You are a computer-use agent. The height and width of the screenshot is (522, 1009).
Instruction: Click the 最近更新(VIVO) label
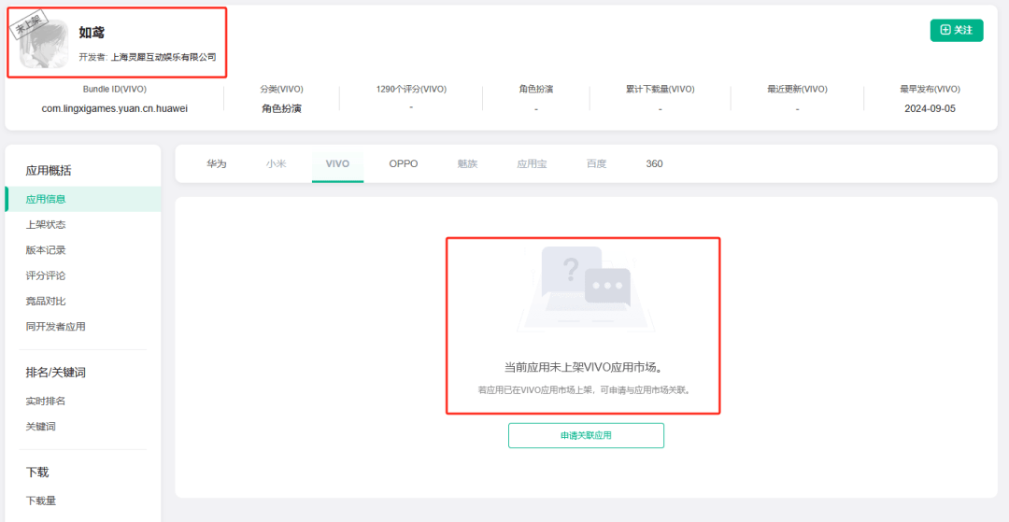pos(797,90)
